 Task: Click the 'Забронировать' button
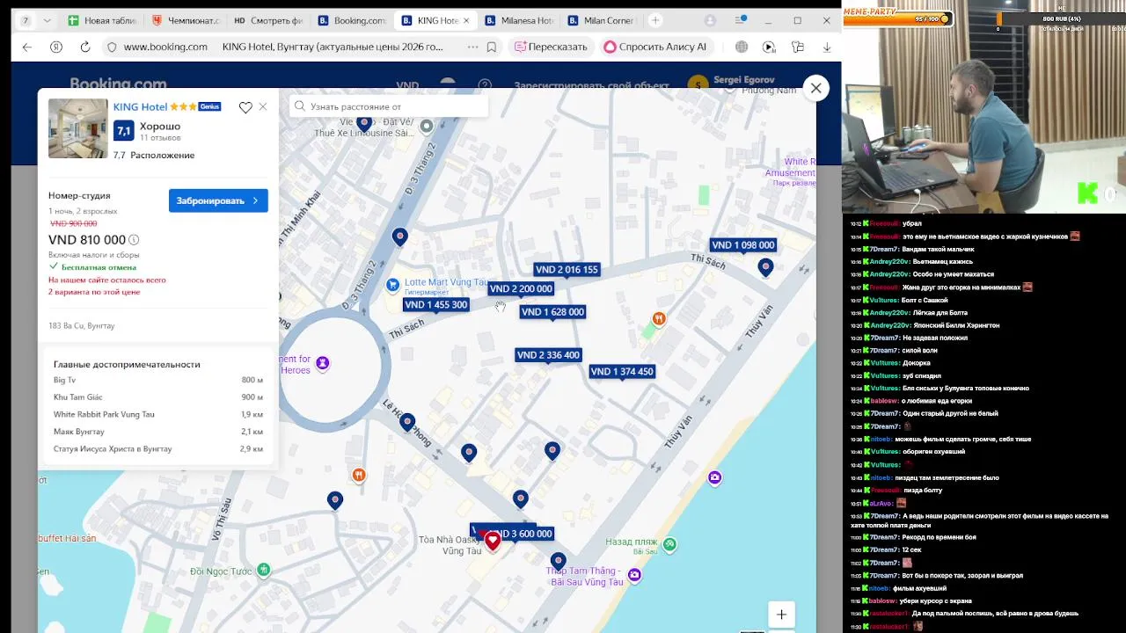point(218,200)
